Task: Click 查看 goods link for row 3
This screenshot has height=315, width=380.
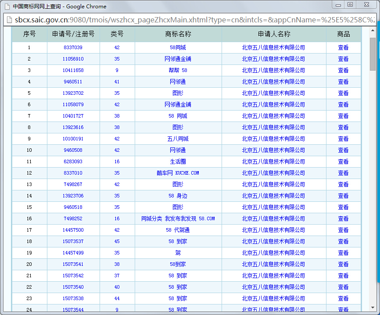Action: (344, 70)
